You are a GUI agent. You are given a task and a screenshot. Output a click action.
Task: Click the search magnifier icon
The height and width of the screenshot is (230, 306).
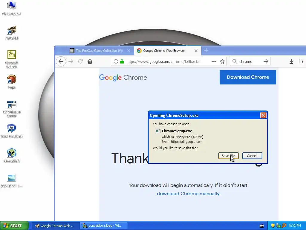click(x=235, y=61)
